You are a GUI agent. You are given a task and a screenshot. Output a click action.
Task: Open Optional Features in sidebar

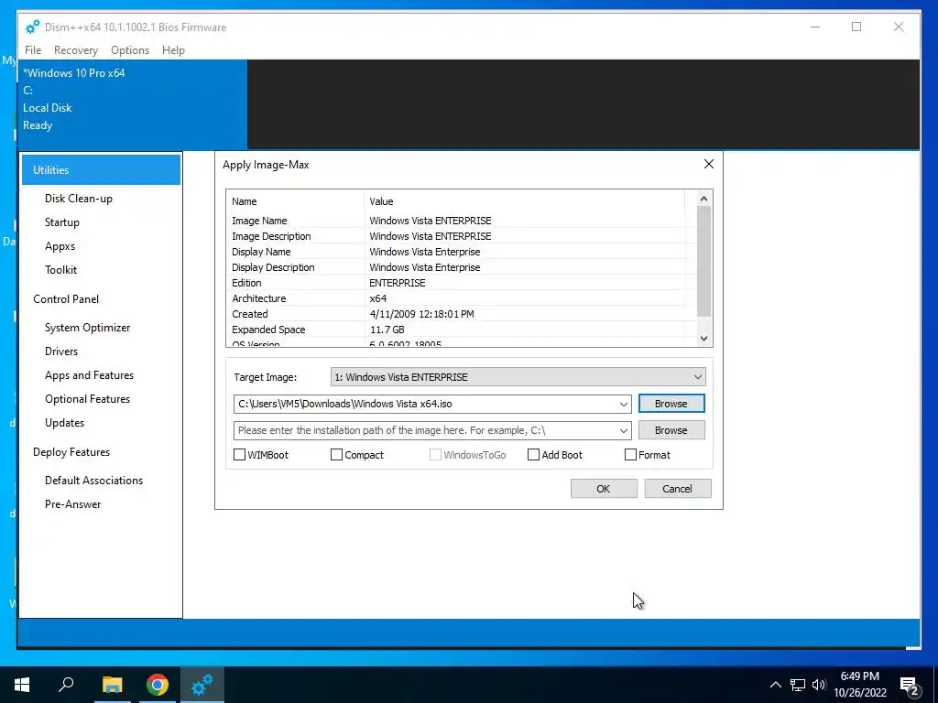(x=87, y=399)
